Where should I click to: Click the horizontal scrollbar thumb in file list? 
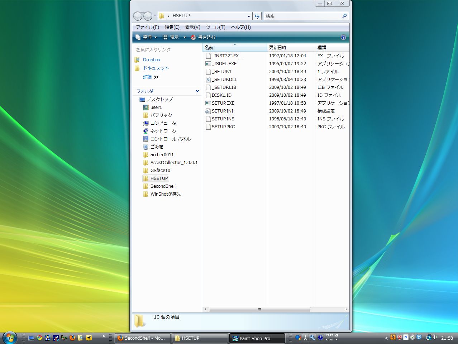tap(259, 309)
